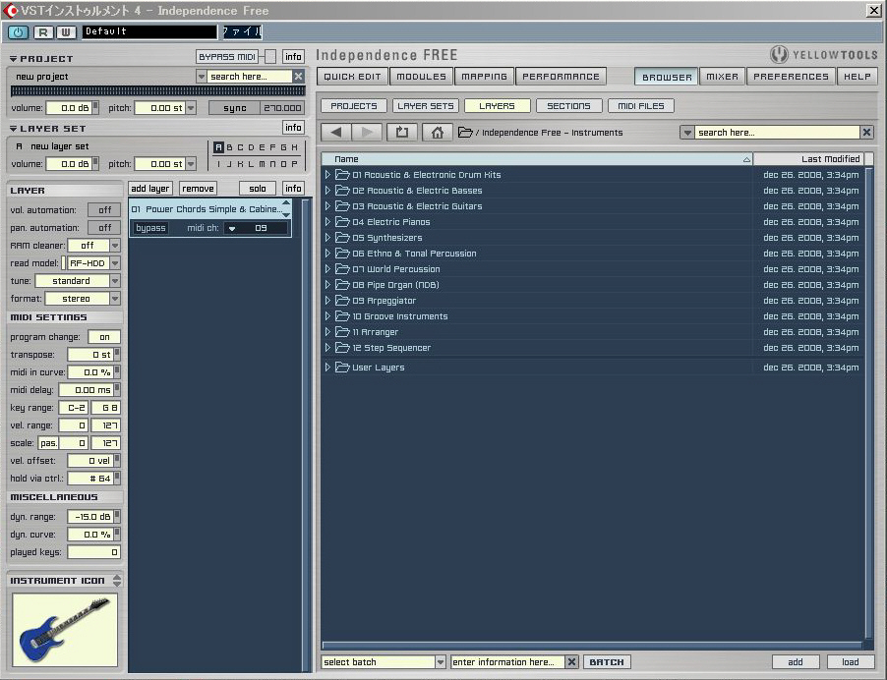Screen dimensions: 887x680
Task: Click the Yellow Tools logo
Action: [x=824, y=55]
